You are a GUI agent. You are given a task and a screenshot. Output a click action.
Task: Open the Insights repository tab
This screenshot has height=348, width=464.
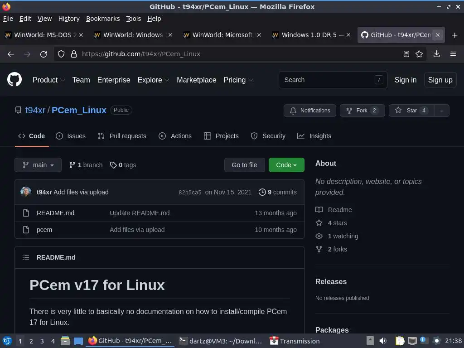click(x=314, y=136)
